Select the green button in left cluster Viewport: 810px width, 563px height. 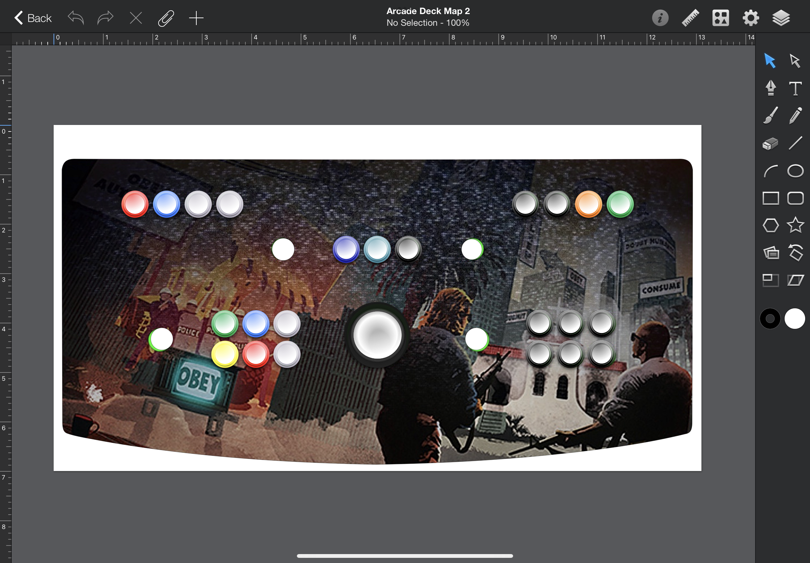(224, 323)
